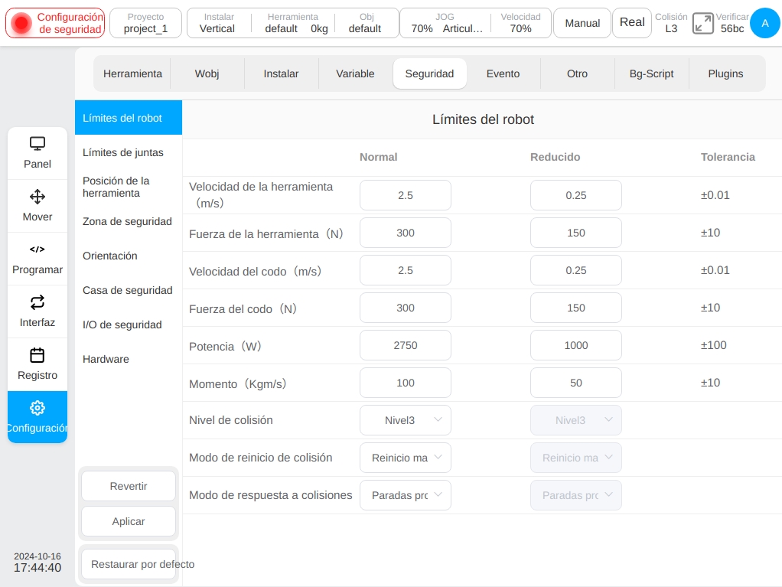This screenshot has height=587, width=782.
Task: Click the fullscreen expand icon
Action: coord(702,24)
